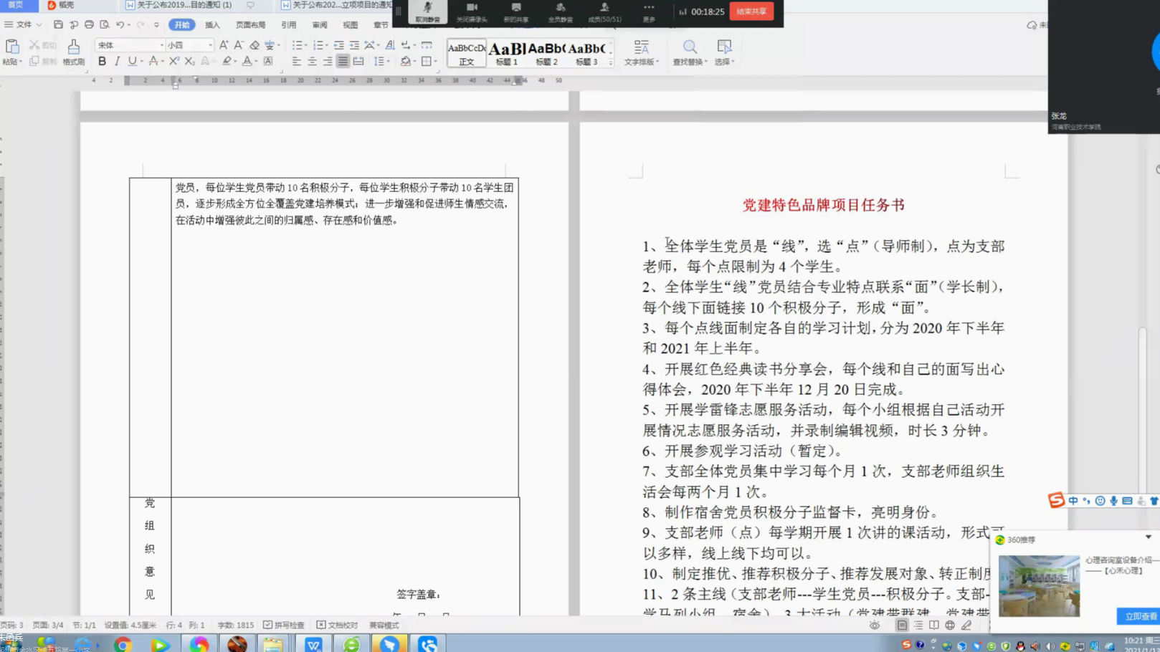Open the font name dropdown (宋体)
The image size is (1160, 652).
point(130,45)
